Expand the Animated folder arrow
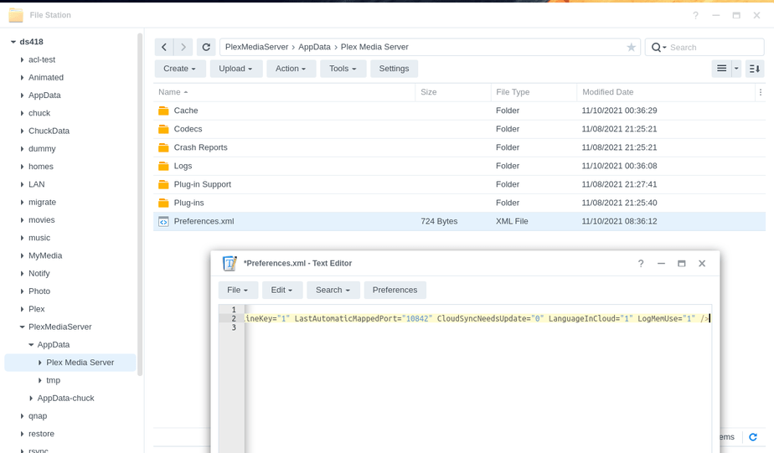Screen dimensions: 774x453 (23, 78)
